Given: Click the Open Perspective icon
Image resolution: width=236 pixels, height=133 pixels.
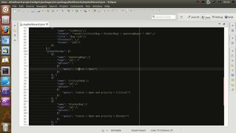Looking at the screenshot, I should click(181, 17).
